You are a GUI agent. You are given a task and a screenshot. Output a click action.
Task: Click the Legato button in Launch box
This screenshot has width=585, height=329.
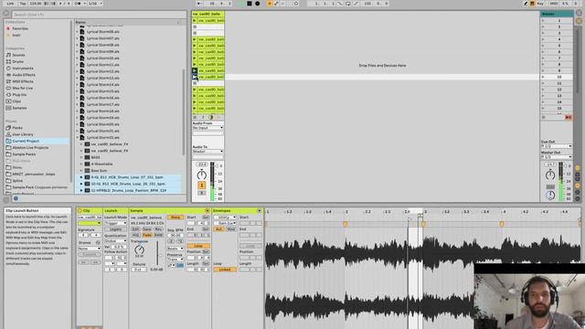tap(116, 229)
